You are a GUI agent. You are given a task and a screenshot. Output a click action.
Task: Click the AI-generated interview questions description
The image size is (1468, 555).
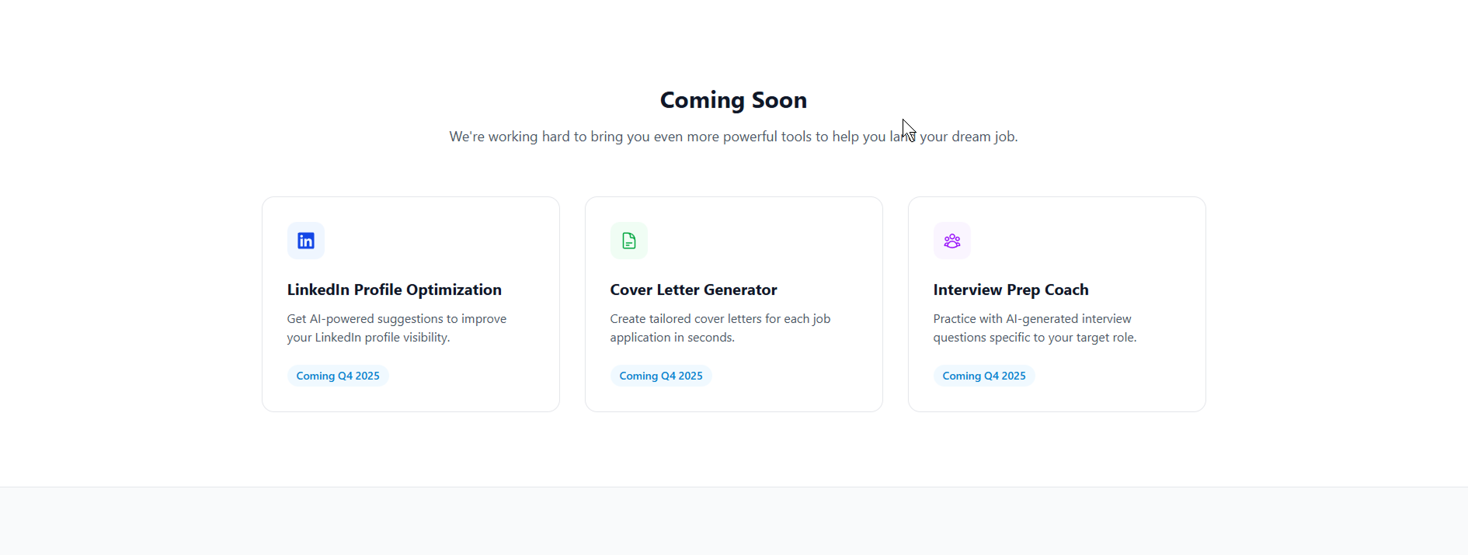pos(1035,328)
